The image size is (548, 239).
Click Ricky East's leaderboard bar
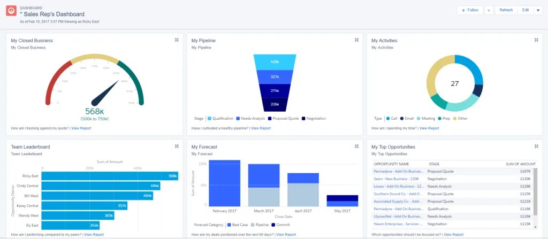pyautogui.click(x=110, y=176)
